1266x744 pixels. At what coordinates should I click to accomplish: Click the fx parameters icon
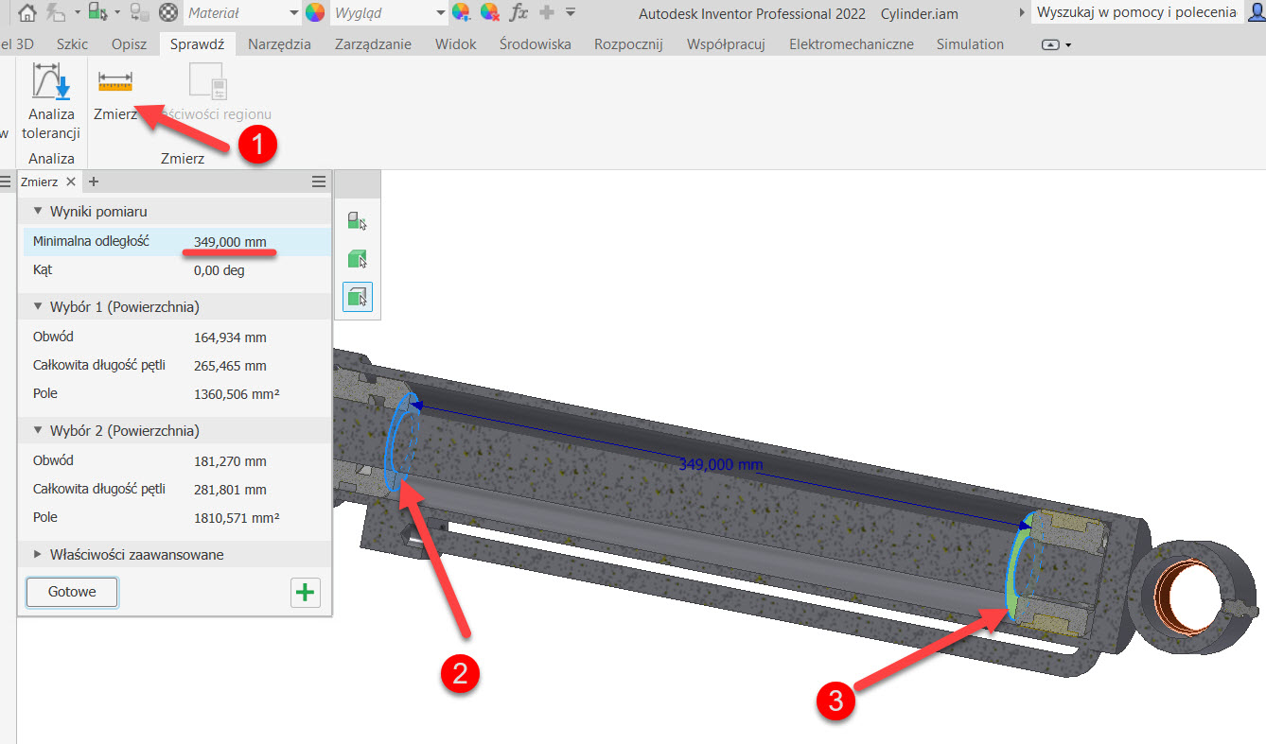pyautogui.click(x=519, y=12)
